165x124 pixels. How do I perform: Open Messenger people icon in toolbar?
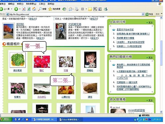106,9
